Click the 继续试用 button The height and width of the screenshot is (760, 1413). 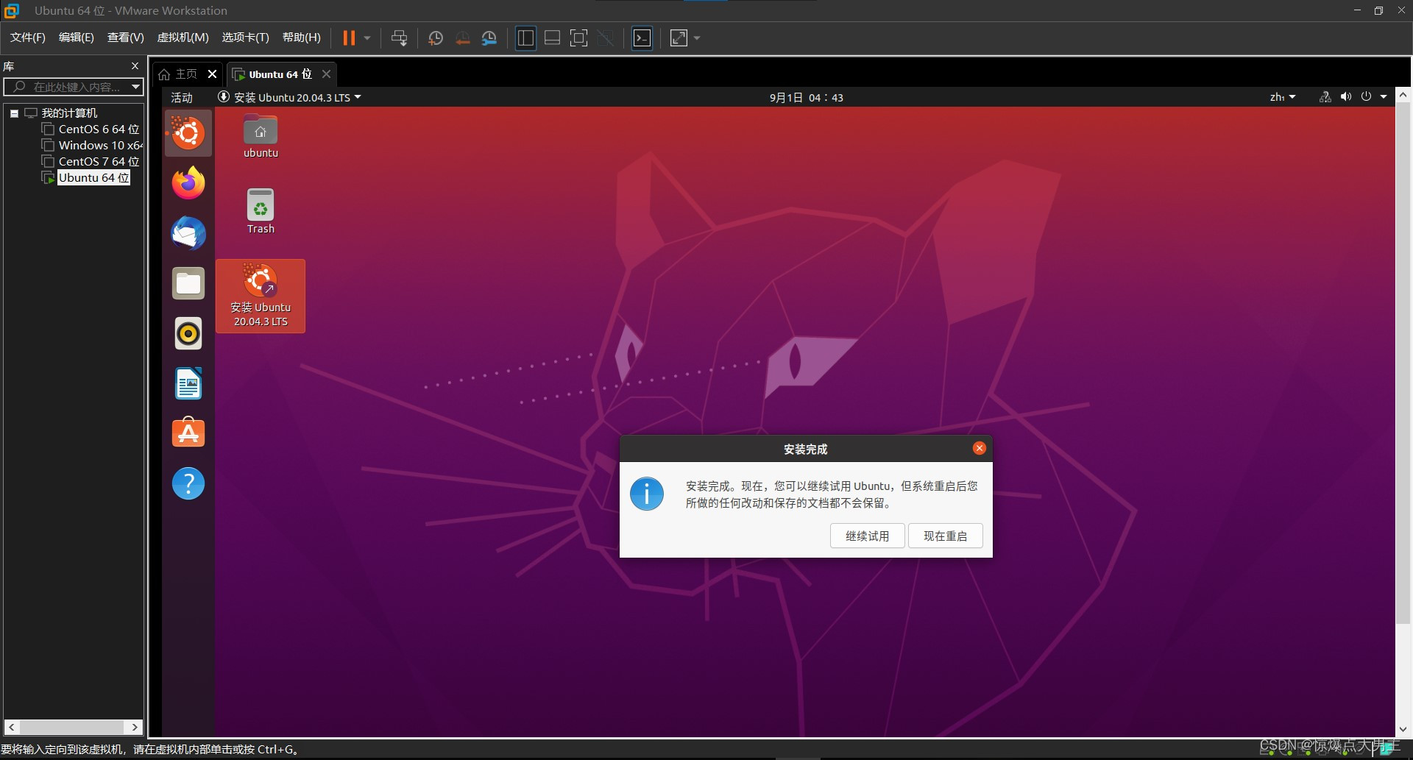pos(867,536)
